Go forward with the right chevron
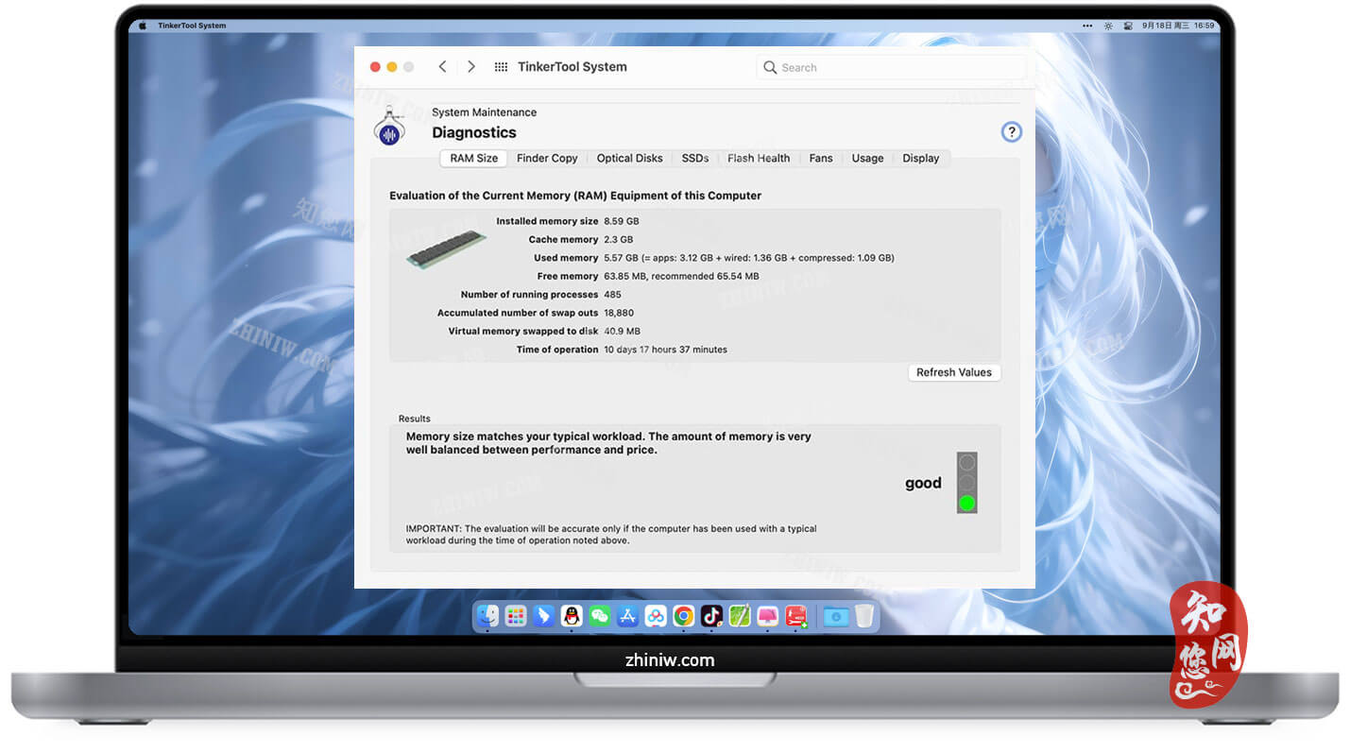The image size is (1350, 753). point(471,67)
